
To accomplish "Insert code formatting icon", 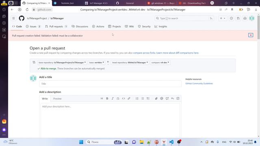I will (123, 99).
